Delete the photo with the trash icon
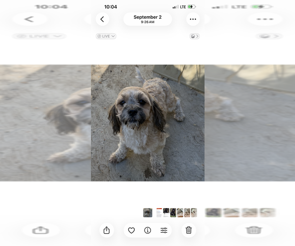295x246 pixels. [x=189, y=230]
